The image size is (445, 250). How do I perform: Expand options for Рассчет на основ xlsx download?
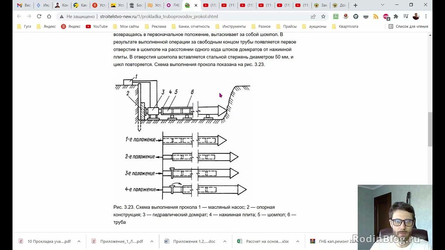tap(298, 241)
